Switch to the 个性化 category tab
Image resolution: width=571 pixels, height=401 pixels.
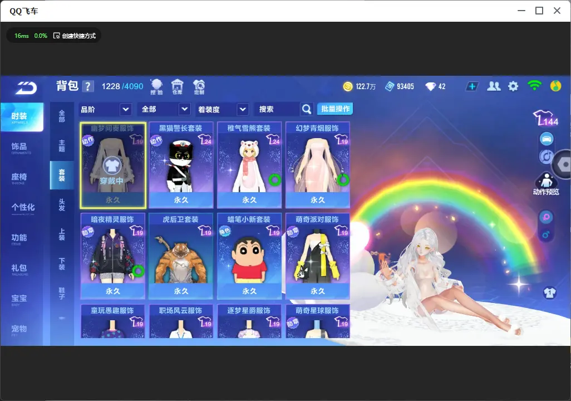point(22,208)
